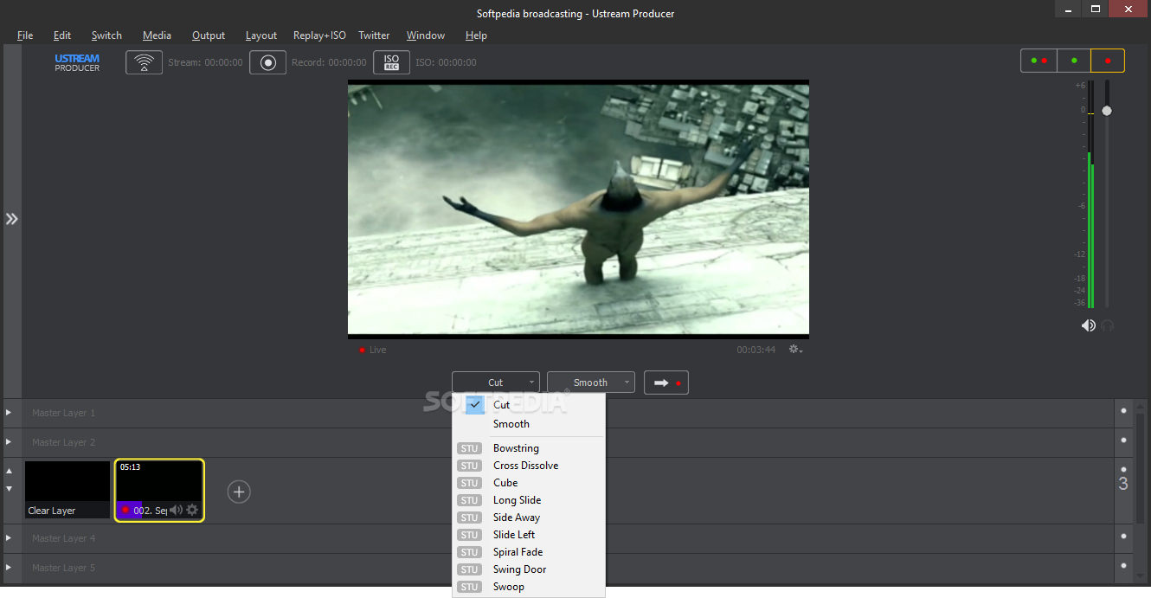
Task: Select the Clear Layer thumbnail
Action: 68,490
